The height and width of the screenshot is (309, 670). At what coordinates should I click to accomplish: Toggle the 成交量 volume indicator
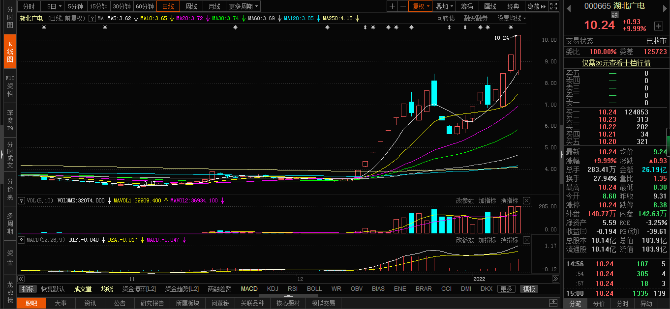83,289
